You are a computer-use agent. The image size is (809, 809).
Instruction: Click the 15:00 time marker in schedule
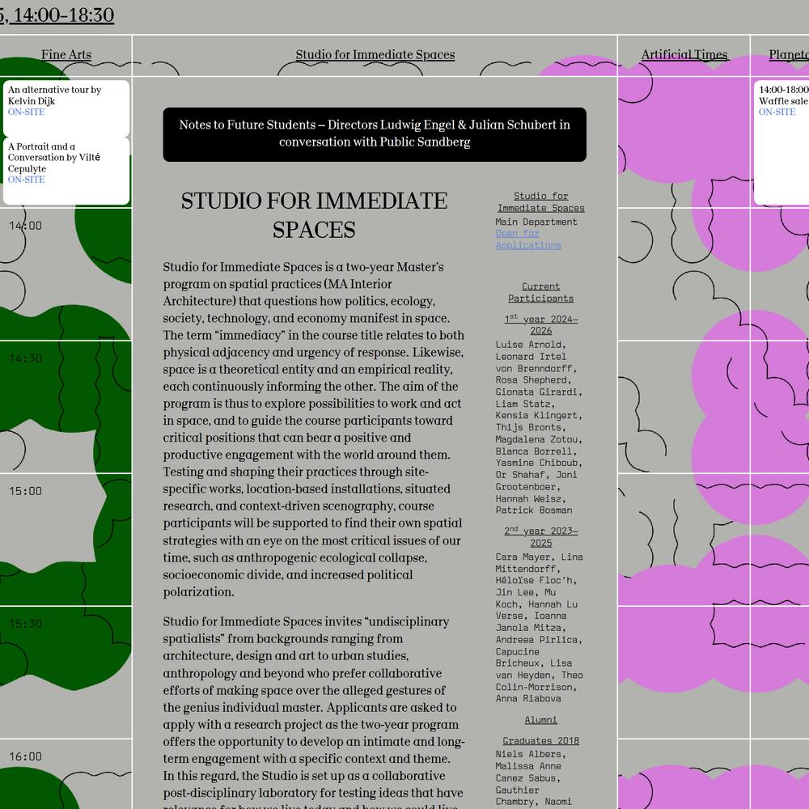click(25, 491)
